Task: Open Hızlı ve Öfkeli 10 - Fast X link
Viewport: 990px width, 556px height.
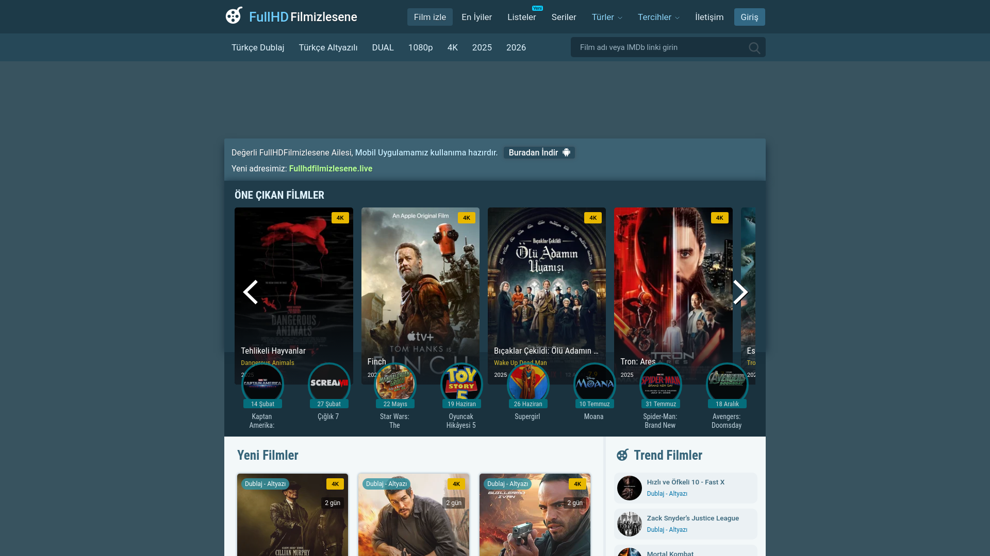Action: pos(686,482)
